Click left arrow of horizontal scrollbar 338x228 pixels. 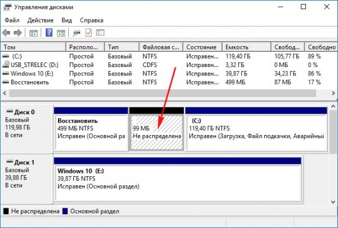5,93
